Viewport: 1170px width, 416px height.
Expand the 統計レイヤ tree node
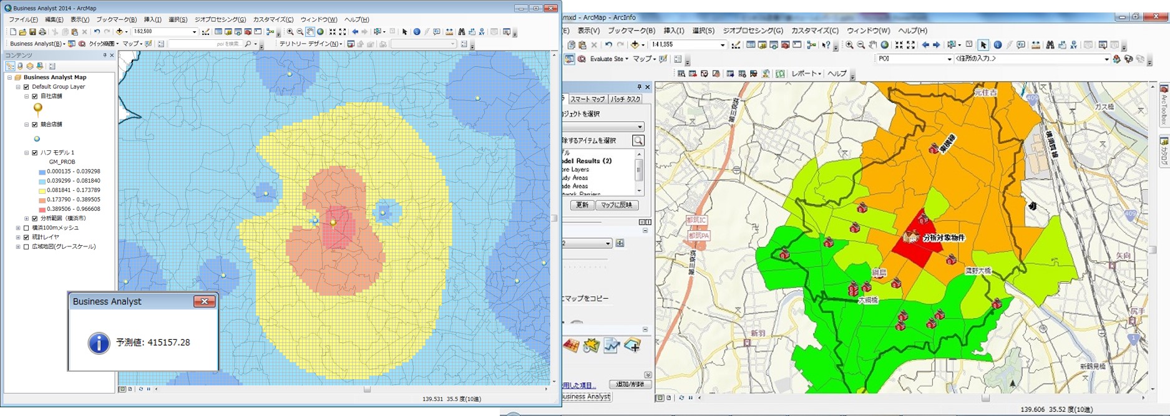pos(18,238)
